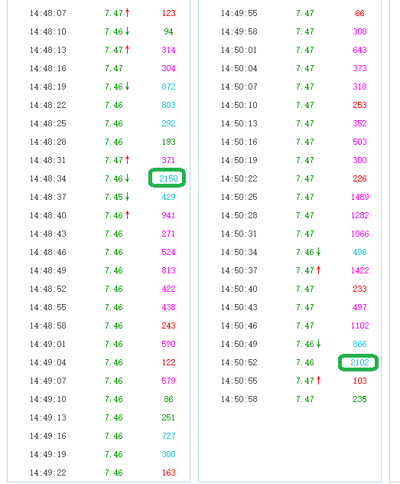Click volume 429 in the 14:48:37 row
This screenshot has width=400, height=484.
click(x=168, y=197)
